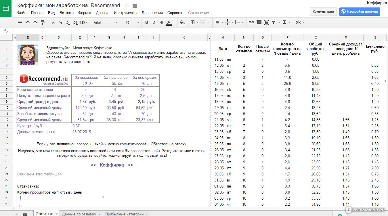Image resolution: width=388 pixels, height=216 pixels.
Task: Select the cell with date 25.07.2015
Action: point(82,132)
